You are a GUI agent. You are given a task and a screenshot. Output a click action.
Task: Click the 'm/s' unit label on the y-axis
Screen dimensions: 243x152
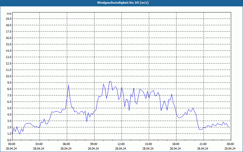(9, 14)
